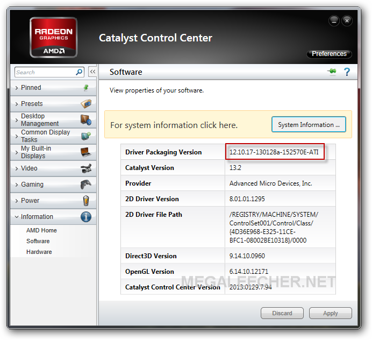Click the Direct3D Version label
Screen dimensions: 372x340
(x=151, y=256)
